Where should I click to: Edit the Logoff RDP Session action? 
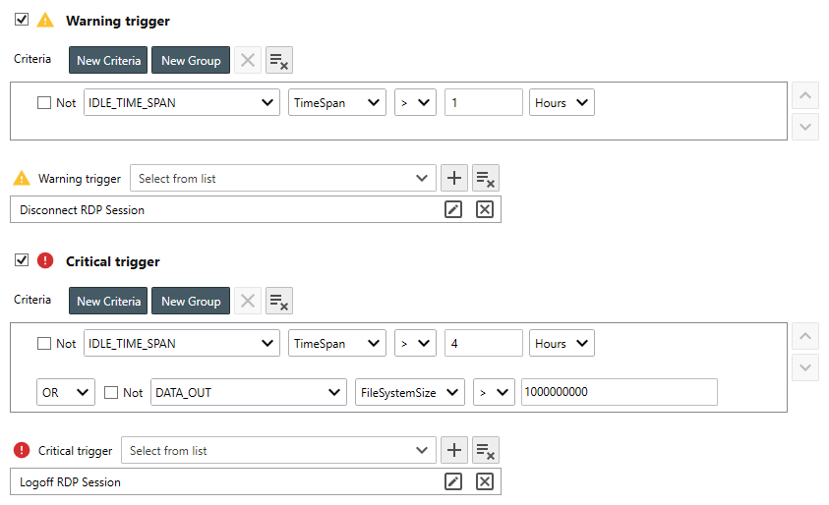coord(453,481)
